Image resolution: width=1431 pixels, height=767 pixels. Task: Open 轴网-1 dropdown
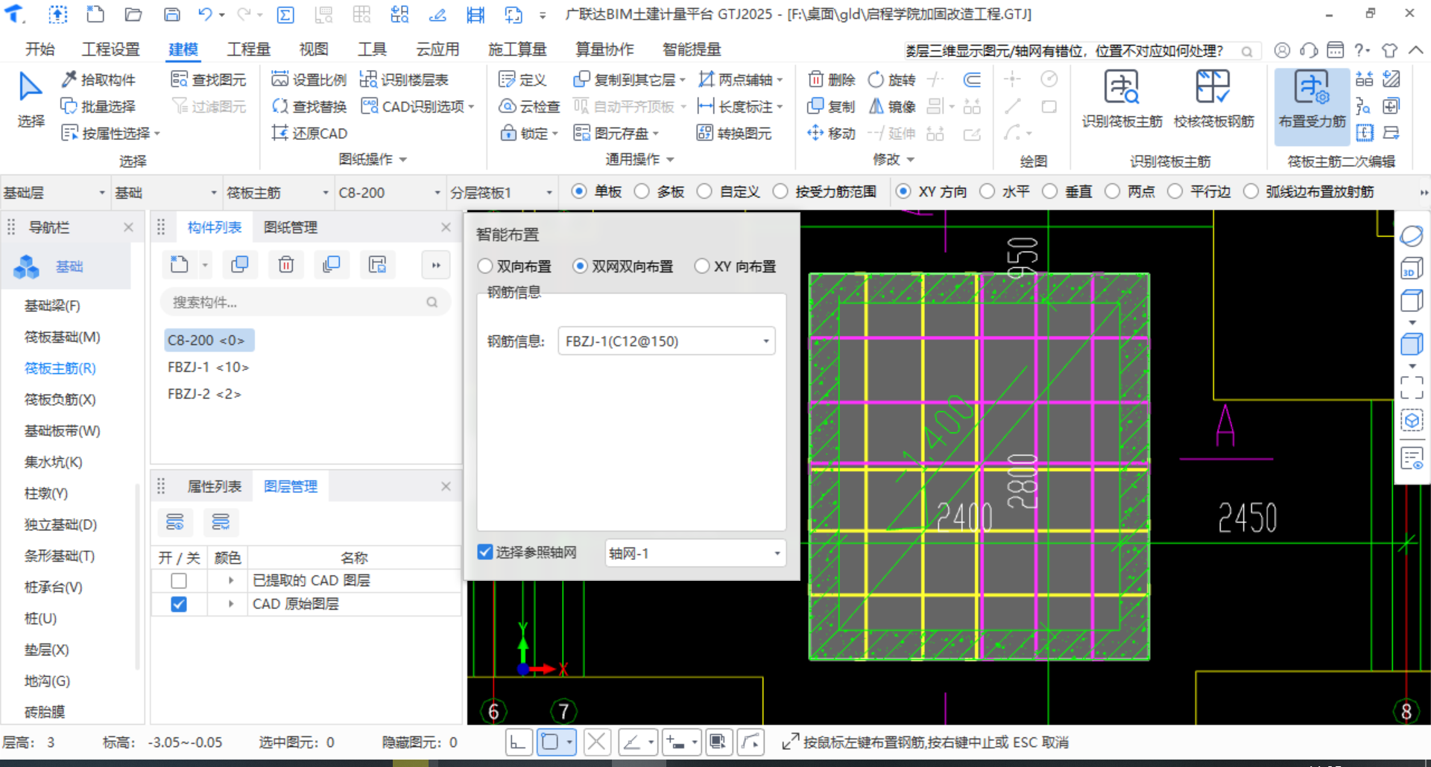point(695,553)
